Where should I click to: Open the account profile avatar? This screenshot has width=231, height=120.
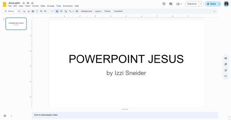tap(226, 4)
